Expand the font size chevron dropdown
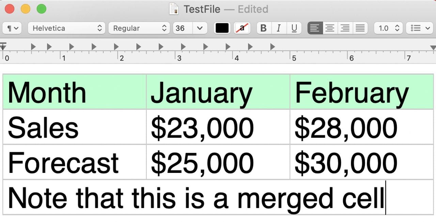 pos(200,28)
